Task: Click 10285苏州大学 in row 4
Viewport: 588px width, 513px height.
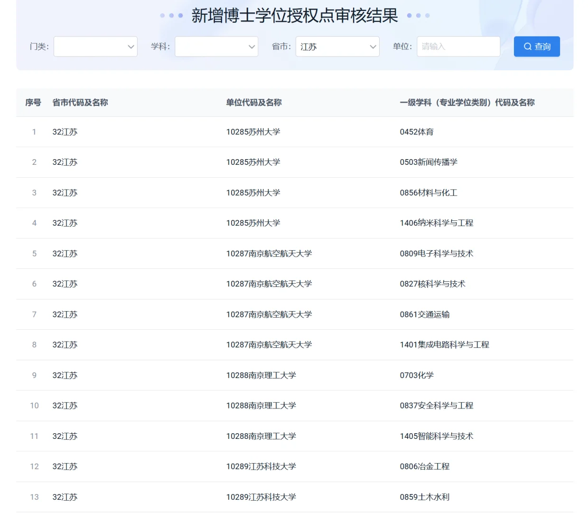Action: tap(253, 223)
